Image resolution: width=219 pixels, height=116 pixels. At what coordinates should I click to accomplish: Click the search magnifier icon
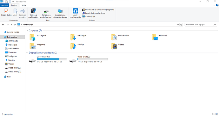pyautogui.click(x=215, y=25)
